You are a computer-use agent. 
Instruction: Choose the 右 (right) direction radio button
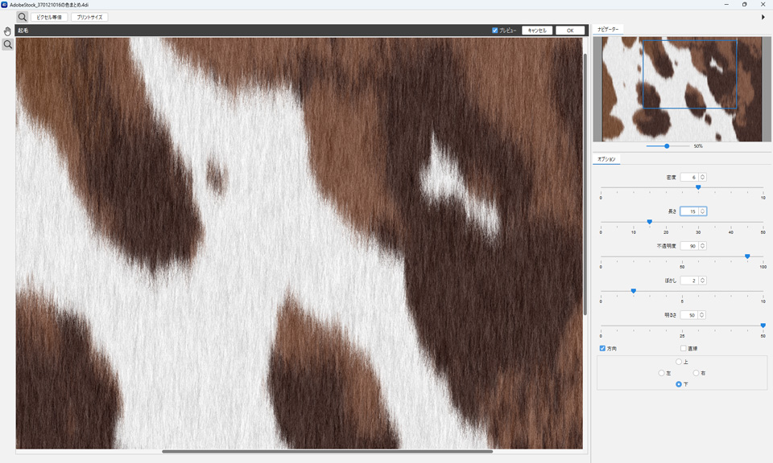pos(697,373)
